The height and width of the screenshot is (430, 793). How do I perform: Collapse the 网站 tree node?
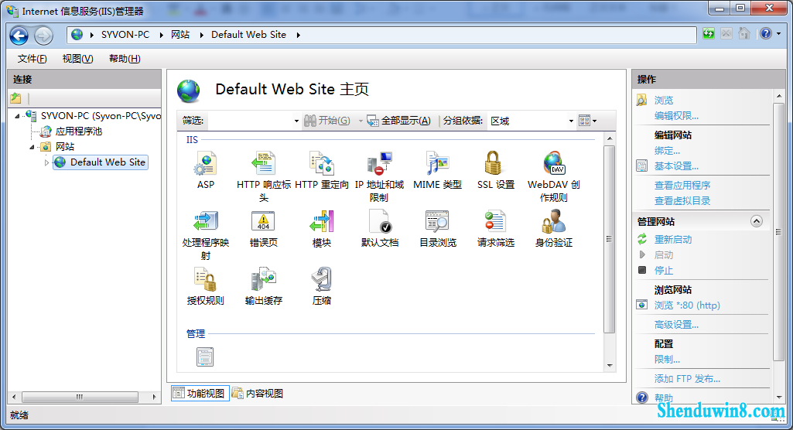pos(32,147)
